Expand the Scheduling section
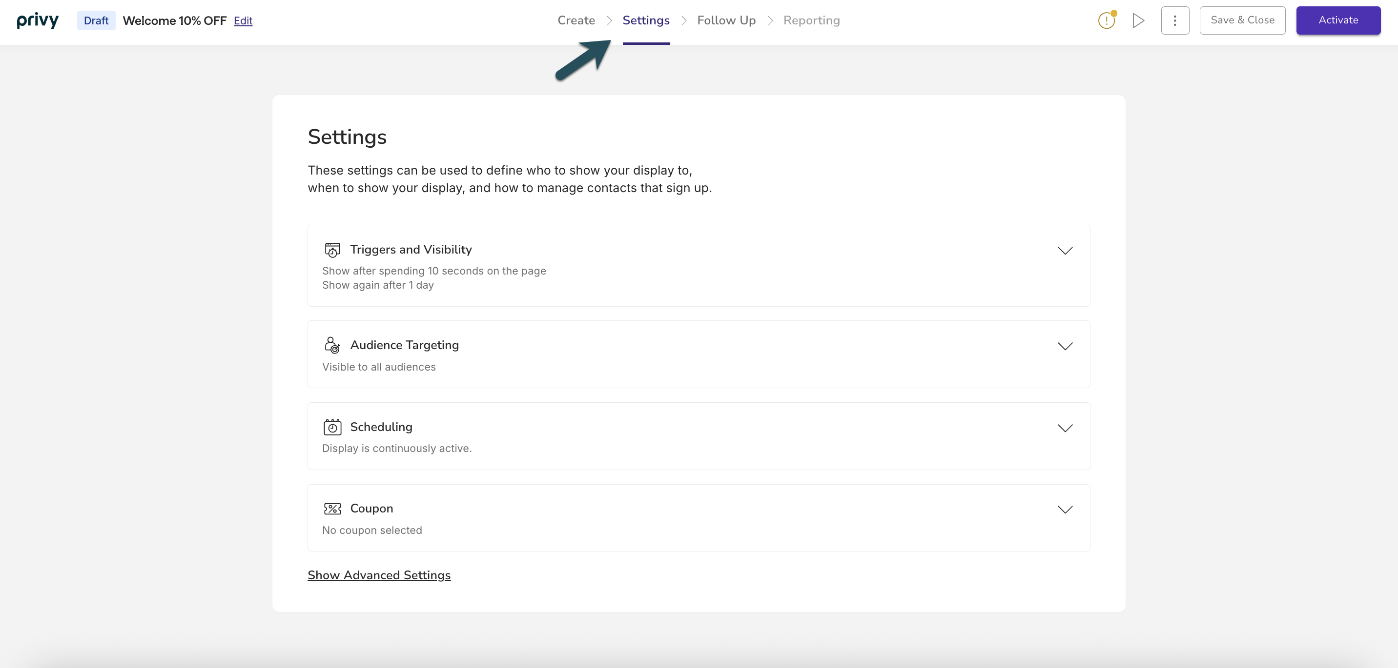The image size is (1398, 668). [1065, 427]
